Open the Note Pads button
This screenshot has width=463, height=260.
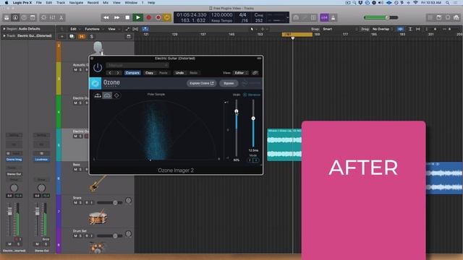pos(439,17)
